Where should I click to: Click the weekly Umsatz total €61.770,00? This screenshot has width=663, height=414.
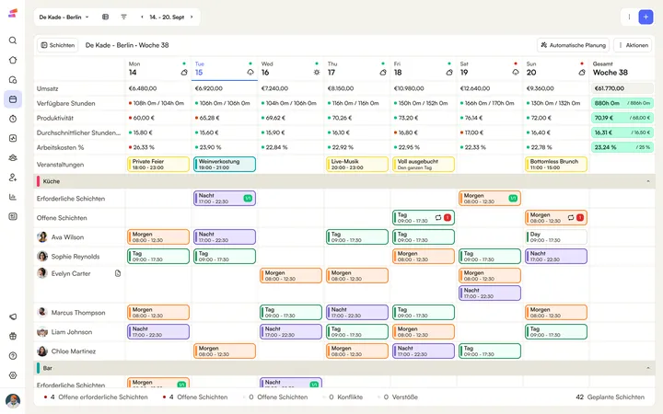(622, 88)
